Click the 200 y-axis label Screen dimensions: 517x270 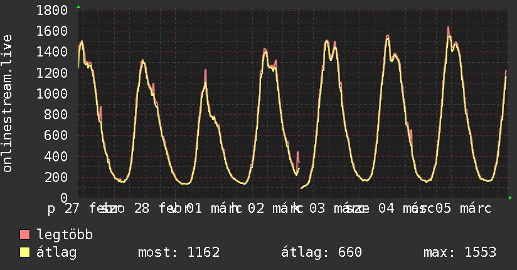(56, 177)
